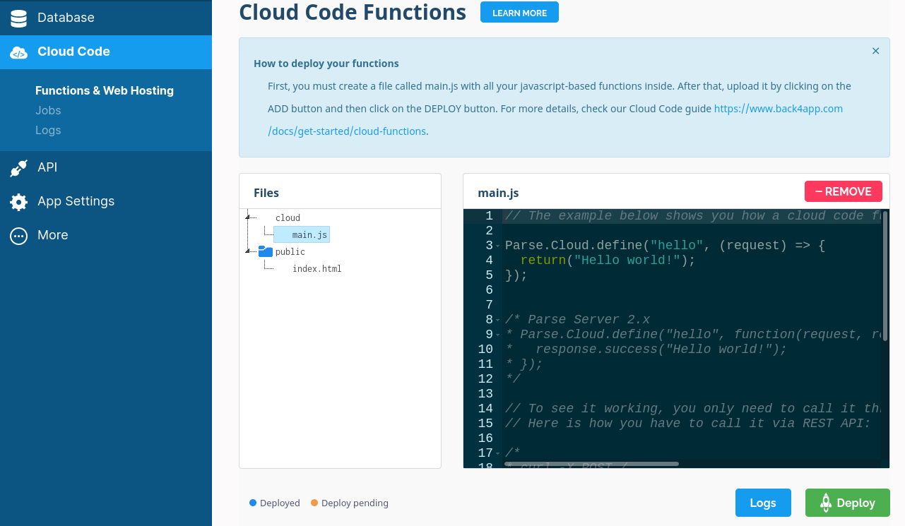Screen dimensions: 905x526
Task: Select main.js in the file tree
Action: point(309,234)
